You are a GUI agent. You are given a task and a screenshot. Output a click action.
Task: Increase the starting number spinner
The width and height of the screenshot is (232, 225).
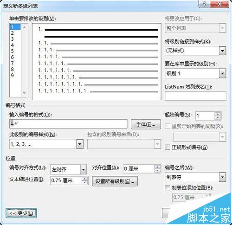tap(218, 114)
